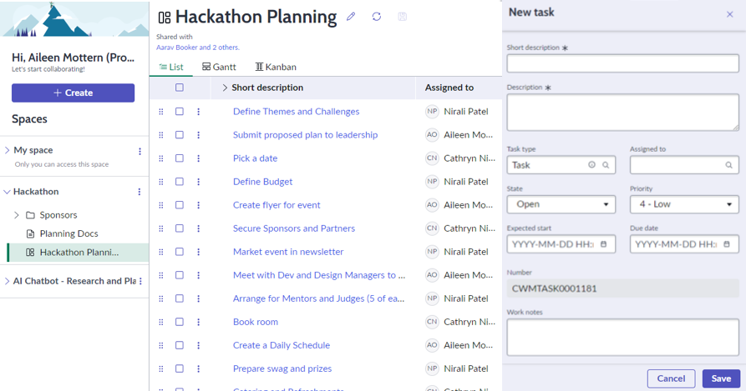Switch to Kanban view tab

tap(276, 68)
